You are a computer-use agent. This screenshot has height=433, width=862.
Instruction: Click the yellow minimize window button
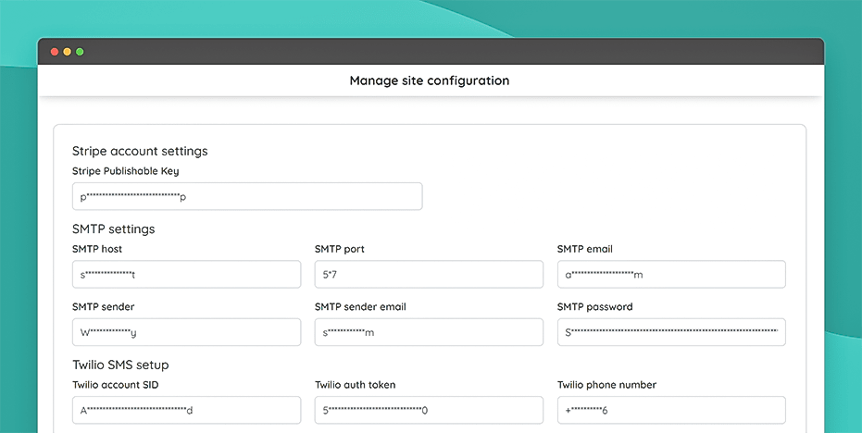tap(67, 52)
